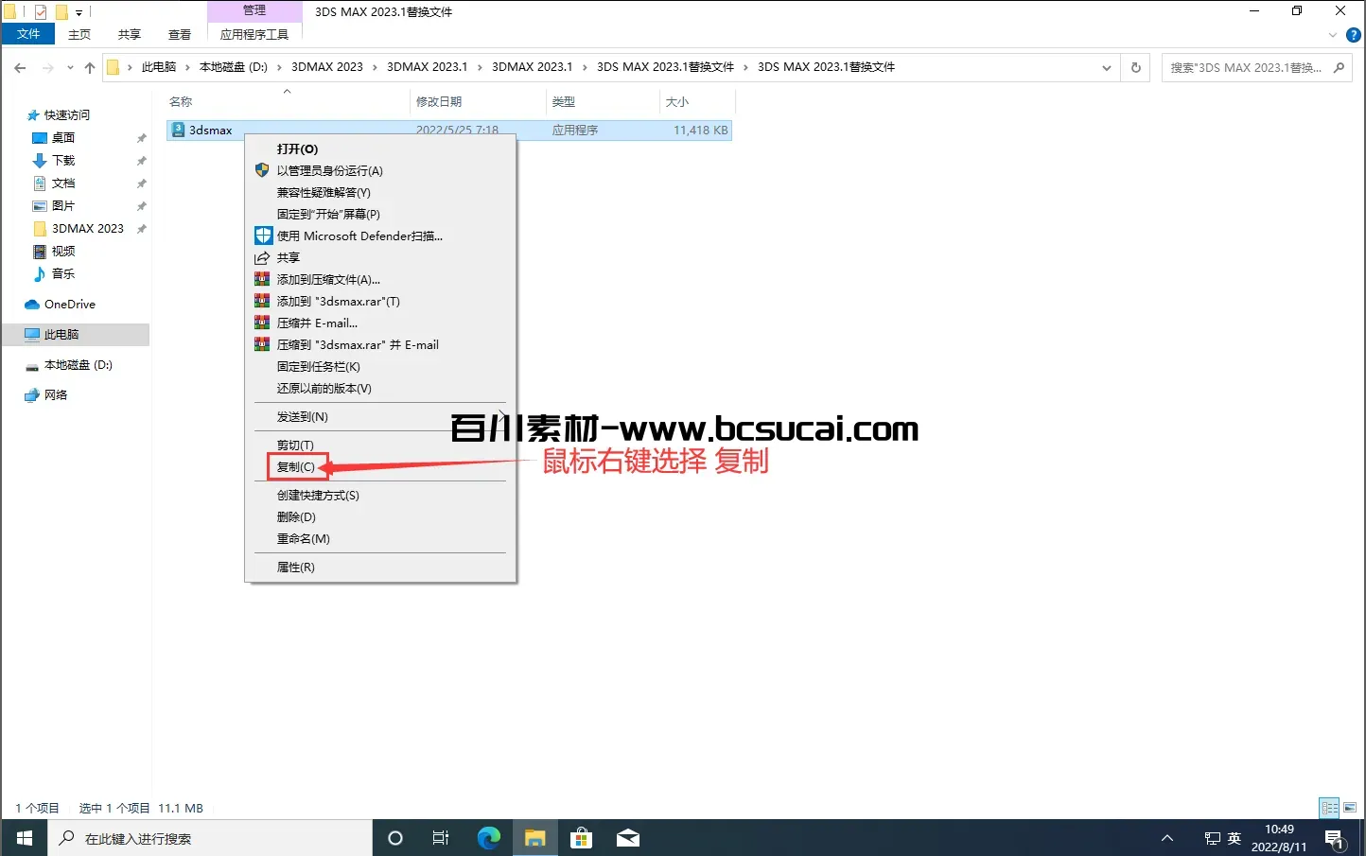The image size is (1366, 856).
Task: Select the 管理 contextual tab header
Action: tap(254, 10)
